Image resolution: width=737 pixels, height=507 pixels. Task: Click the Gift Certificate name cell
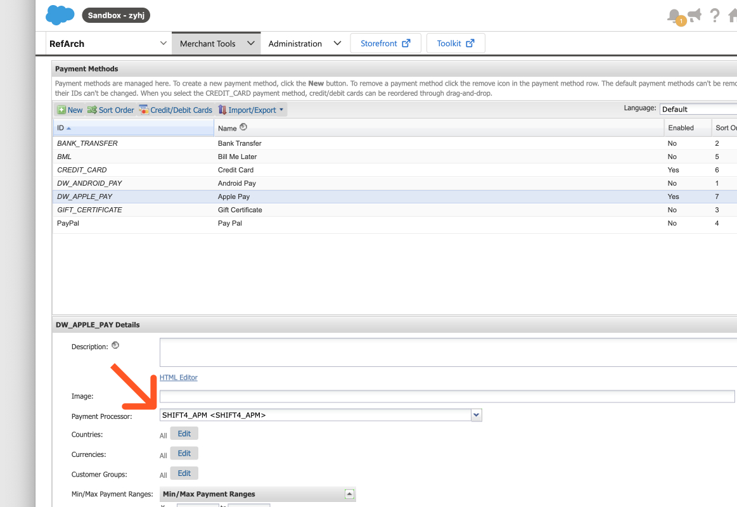click(240, 210)
